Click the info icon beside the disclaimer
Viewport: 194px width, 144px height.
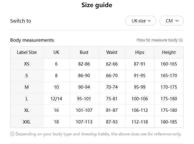pyautogui.click(x=12, y=134)
